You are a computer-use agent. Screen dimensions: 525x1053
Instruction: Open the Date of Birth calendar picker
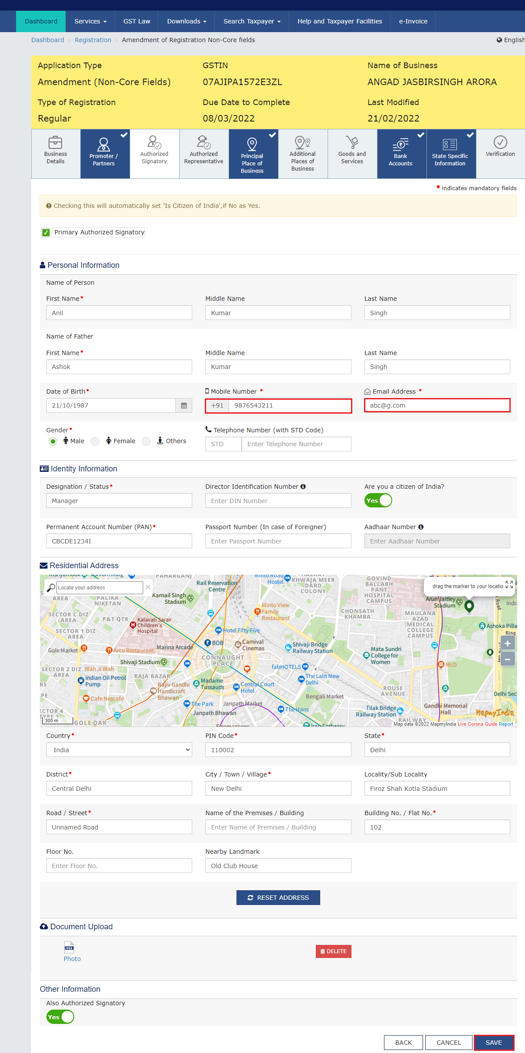pyautogui.click(x=184, y=405)
